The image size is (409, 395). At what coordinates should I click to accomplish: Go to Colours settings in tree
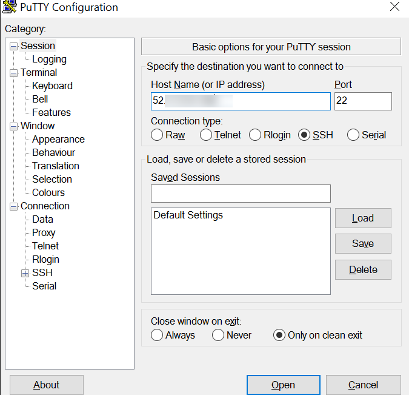tap(48, 193)
